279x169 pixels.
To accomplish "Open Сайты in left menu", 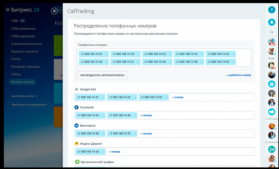I will 16,74.
